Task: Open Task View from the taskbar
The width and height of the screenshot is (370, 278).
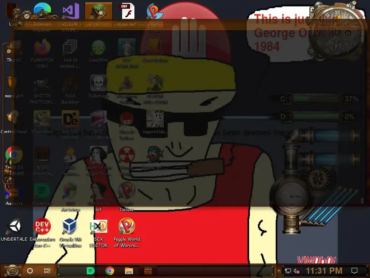Action: (47, 271)
